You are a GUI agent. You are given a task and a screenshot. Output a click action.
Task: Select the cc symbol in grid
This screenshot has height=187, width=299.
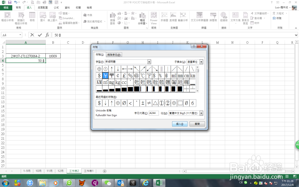click(x=124, y=82)
